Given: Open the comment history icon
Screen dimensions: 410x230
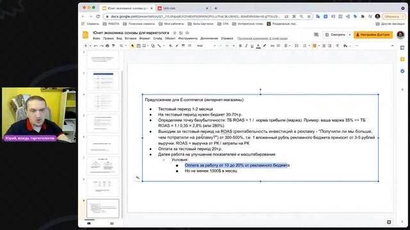Looking at the screenshot, I should point(316,34).
